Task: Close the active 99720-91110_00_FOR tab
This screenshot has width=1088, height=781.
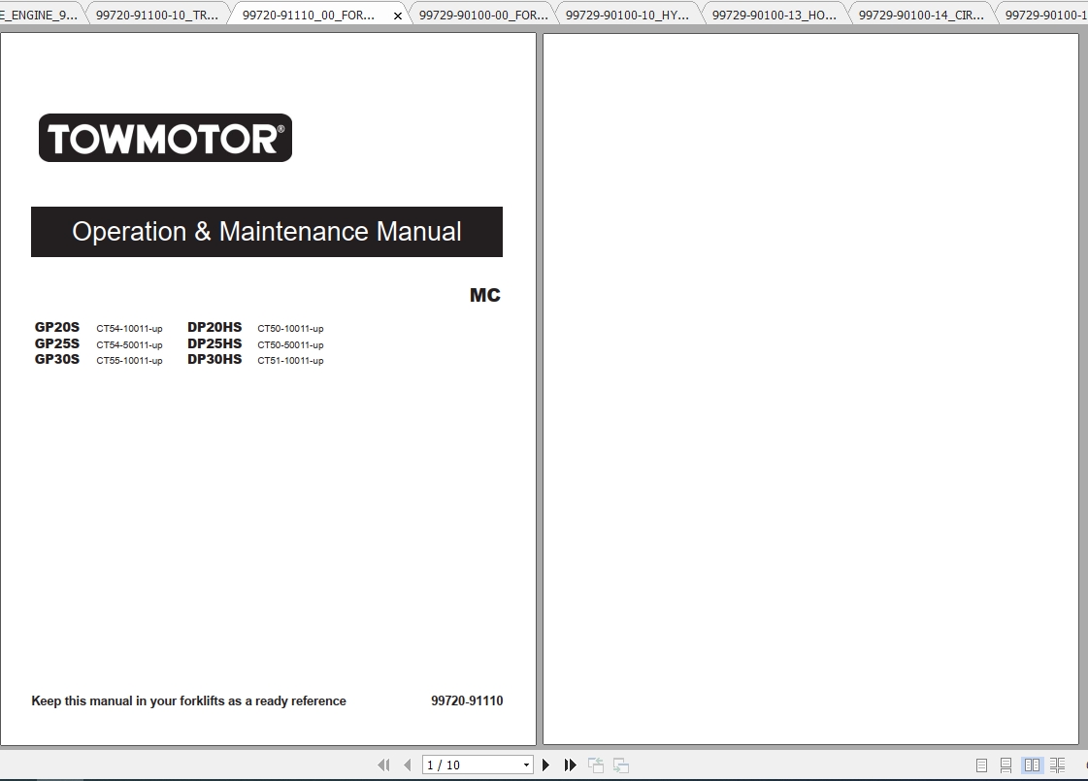Action: 398,15
